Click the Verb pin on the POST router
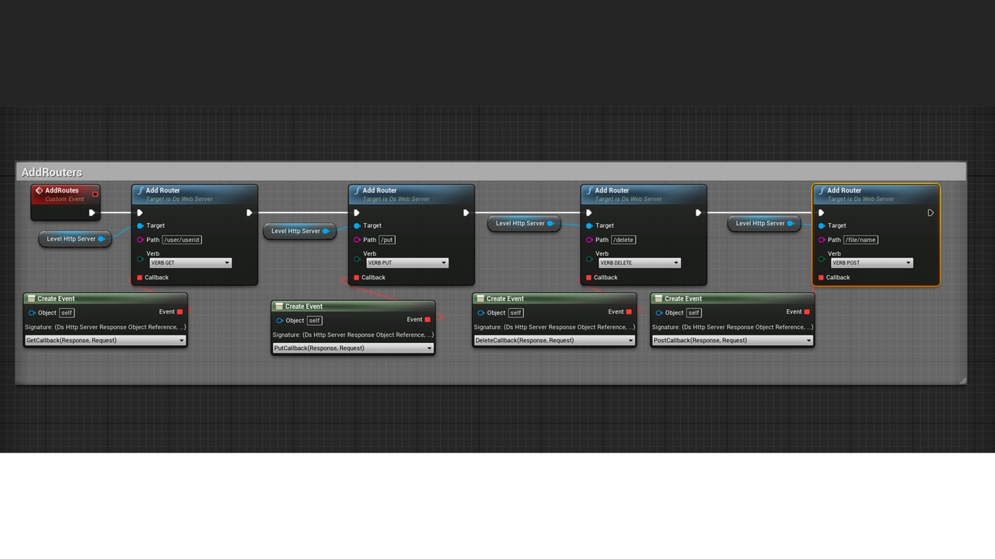The height and width of the screenshot is (559, 995). pos(822,259)
